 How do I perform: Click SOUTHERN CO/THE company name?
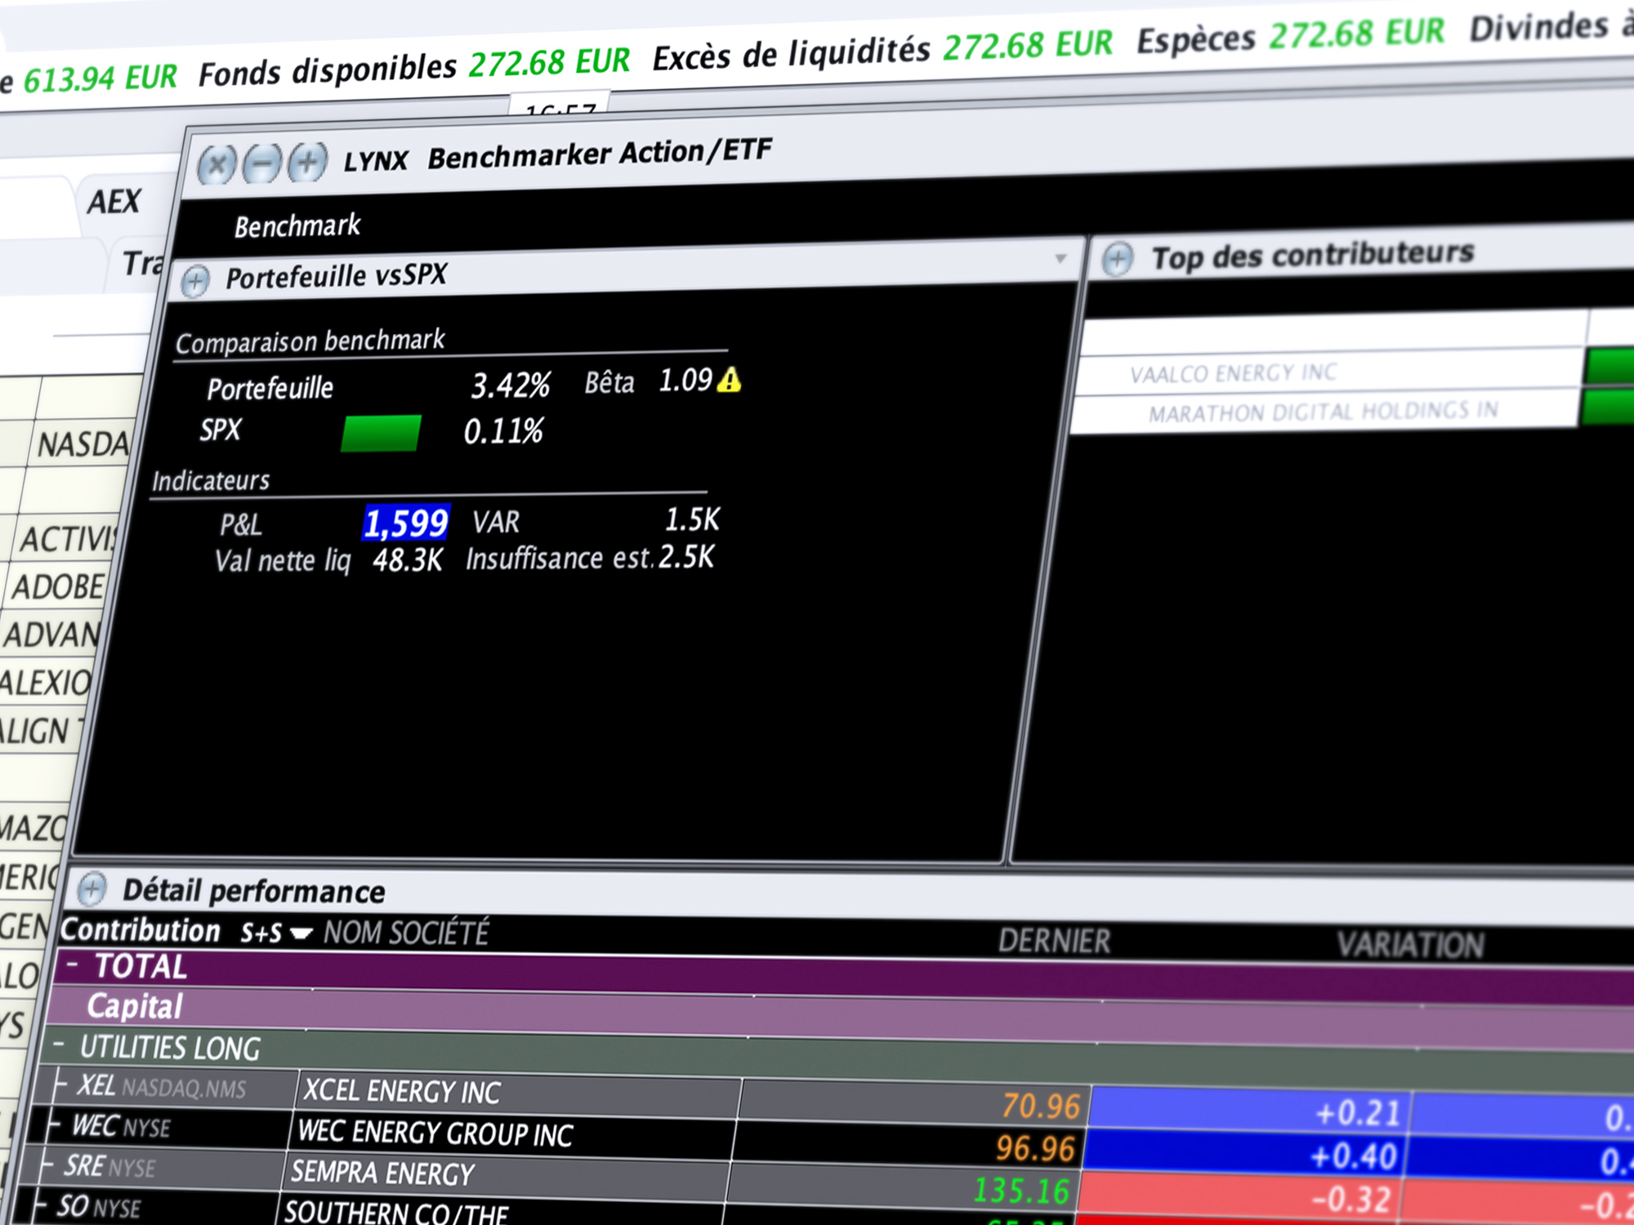[396, 1212]
